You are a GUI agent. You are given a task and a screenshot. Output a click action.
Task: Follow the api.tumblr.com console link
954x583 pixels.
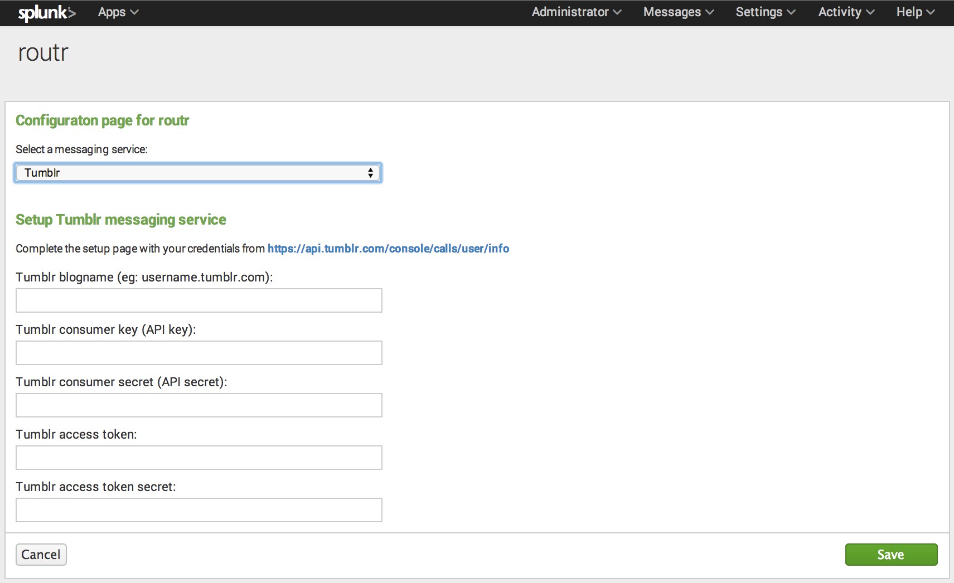click(388, 249)
